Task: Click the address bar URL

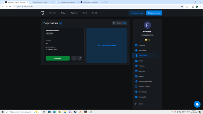Action: click(25, 7)
